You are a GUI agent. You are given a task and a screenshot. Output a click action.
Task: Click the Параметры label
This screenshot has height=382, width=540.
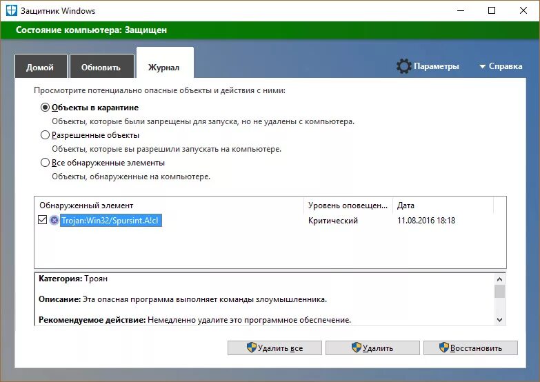[x=437, y=66]
